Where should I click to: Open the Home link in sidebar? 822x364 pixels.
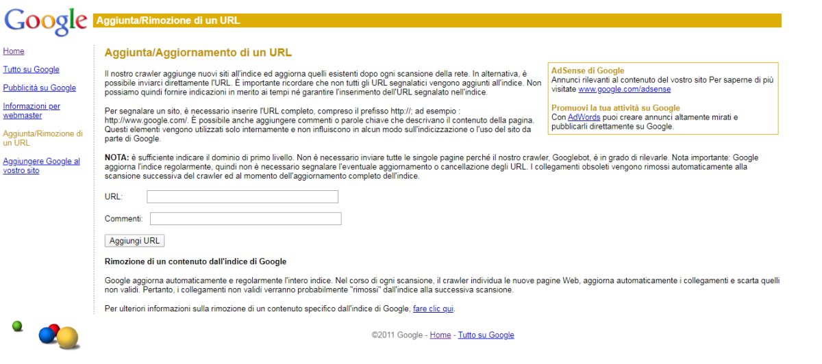[x=14, y=51]
